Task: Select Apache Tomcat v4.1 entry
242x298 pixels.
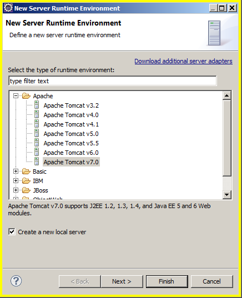Action: pos(71,124)
